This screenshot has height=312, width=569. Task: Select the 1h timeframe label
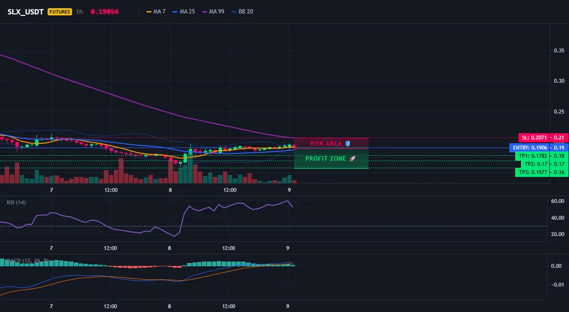click(x=79, y=12)
